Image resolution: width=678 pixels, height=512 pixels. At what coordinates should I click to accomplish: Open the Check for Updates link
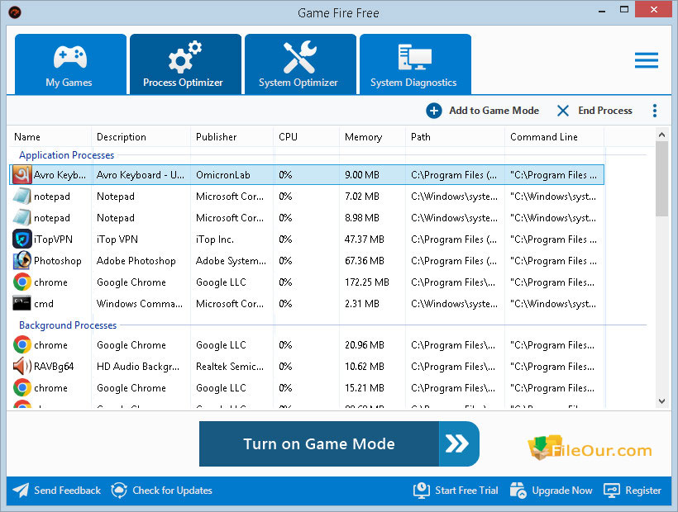click(173, 491)
